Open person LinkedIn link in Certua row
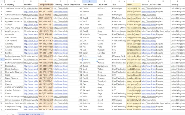 pos(149,94)
